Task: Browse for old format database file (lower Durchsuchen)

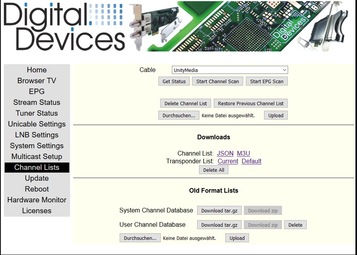Action: (140, 238)
